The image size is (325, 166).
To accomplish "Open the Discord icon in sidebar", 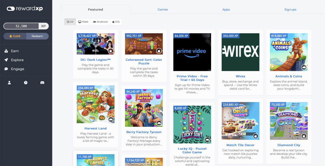I will click(x=42, y=83).
